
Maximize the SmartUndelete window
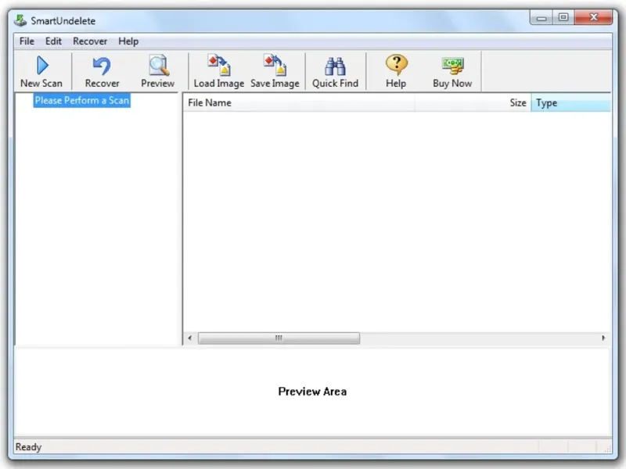563,18
